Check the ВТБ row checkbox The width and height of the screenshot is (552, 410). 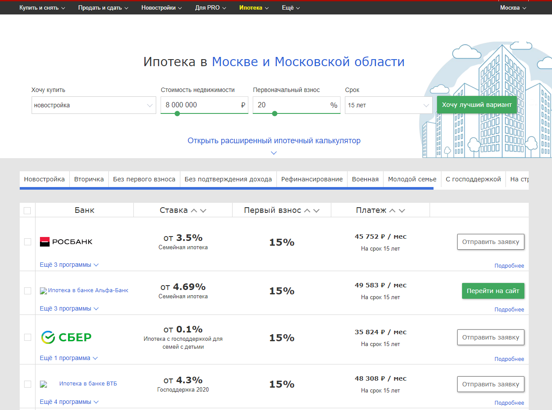[x=28, y=384]
